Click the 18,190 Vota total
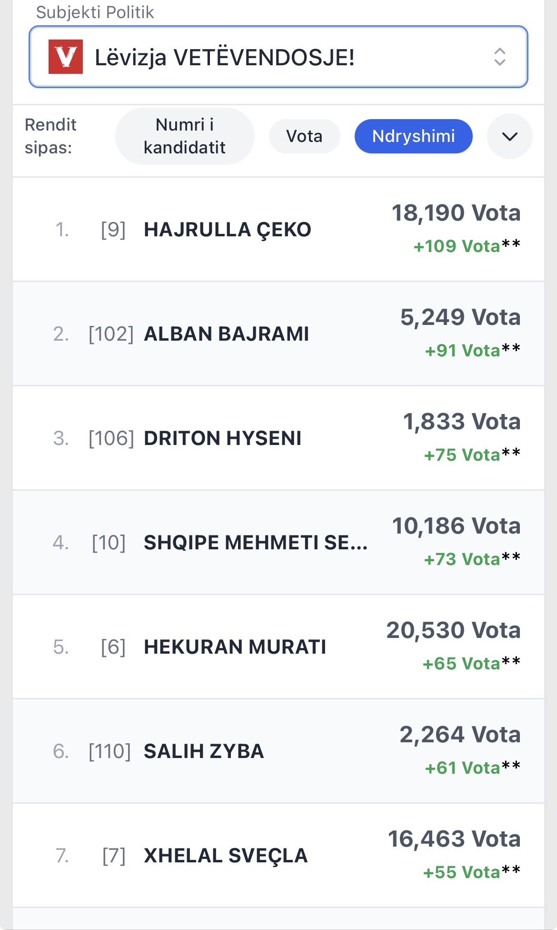Viewport: 557px width, 930px height. [456, 213]
